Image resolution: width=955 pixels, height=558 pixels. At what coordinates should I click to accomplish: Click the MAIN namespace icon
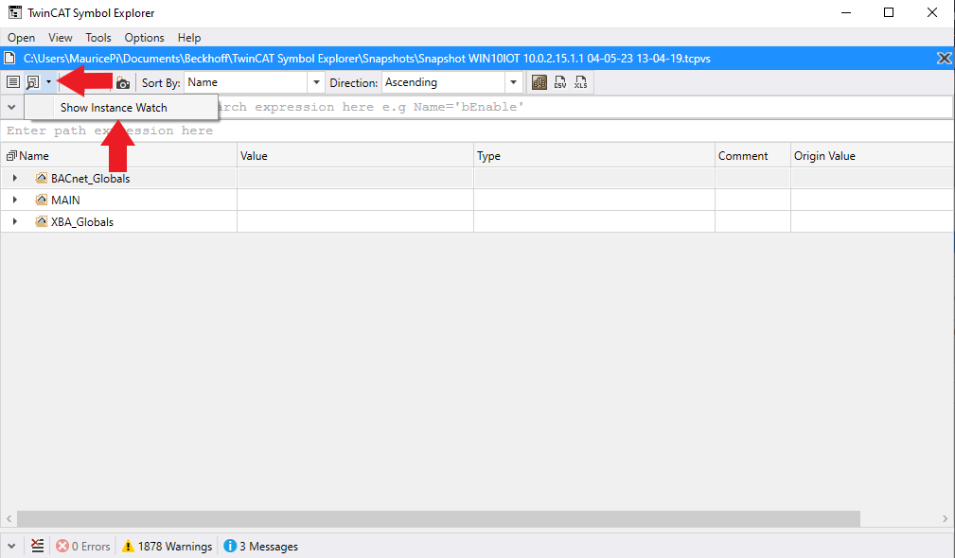42,200
